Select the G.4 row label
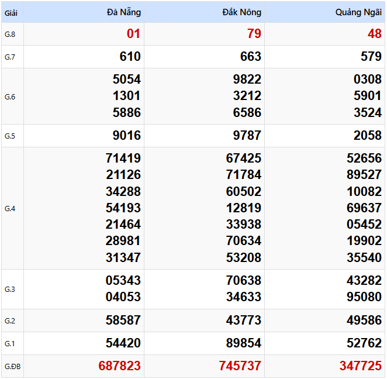The height and width of the screenshot is (379, 387). coord(10,208)
